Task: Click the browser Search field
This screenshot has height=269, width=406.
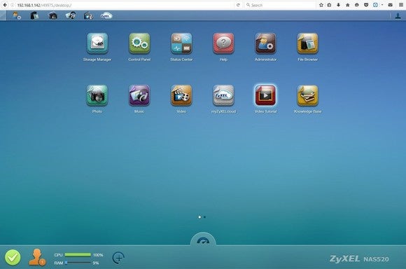Action: [279, 5]
